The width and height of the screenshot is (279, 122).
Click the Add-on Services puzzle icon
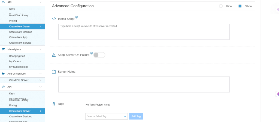pyautogui.click(x=3, y=74)
